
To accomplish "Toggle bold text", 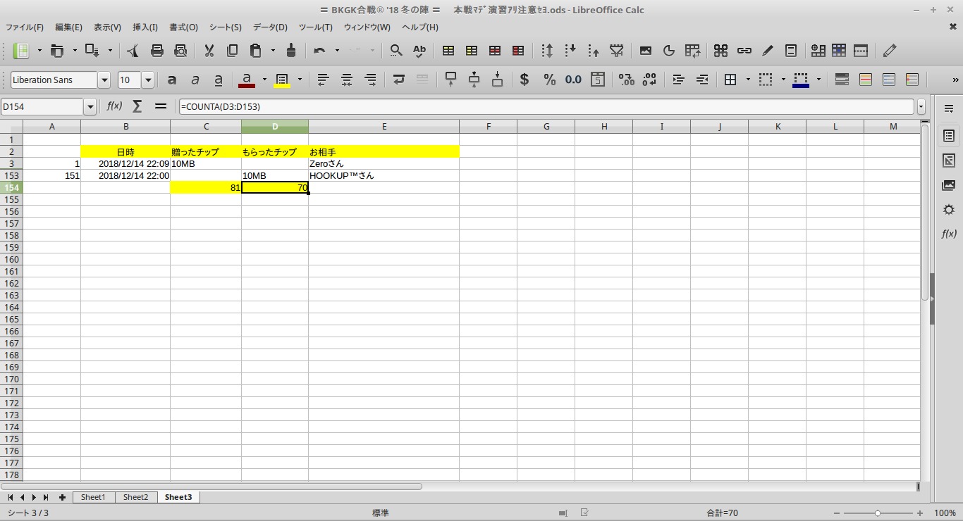I will click(172, 80).
